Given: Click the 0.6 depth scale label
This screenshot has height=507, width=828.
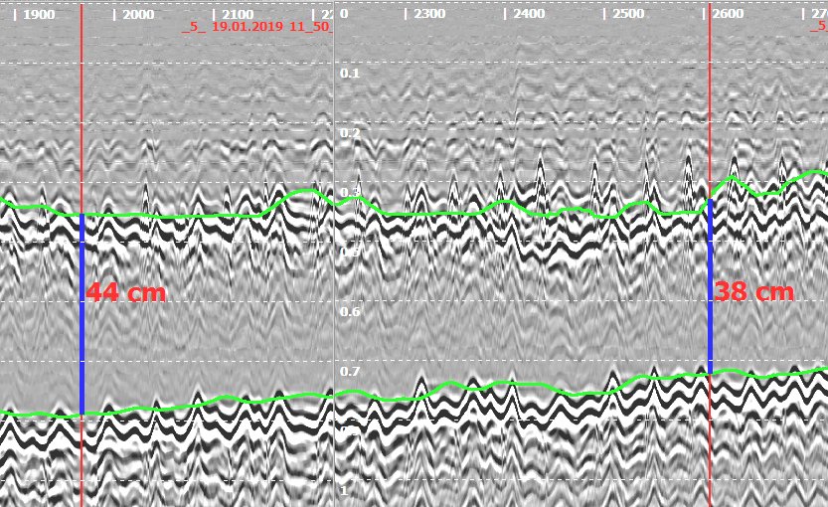Looking at the screenshot, I should pyautogui.click(x=350, y=311).
